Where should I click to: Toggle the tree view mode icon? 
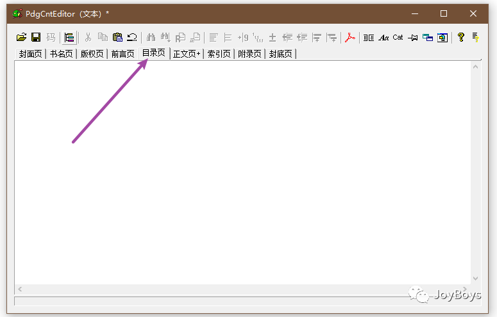pos(69,37)
